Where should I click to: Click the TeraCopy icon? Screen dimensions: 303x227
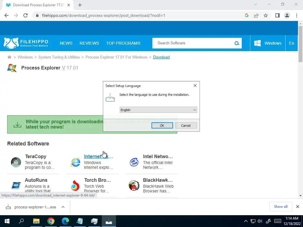tap(16, 162)
